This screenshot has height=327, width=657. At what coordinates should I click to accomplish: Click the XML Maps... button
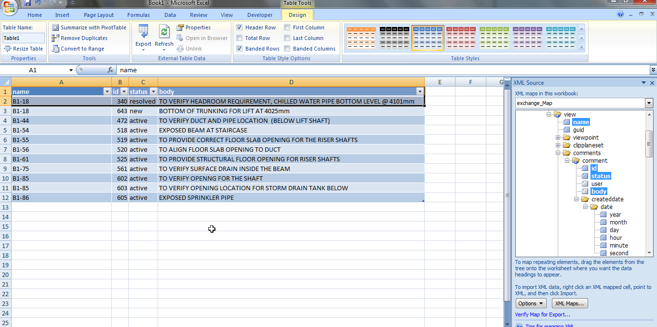pyautogui.click(x=569, y=303)
